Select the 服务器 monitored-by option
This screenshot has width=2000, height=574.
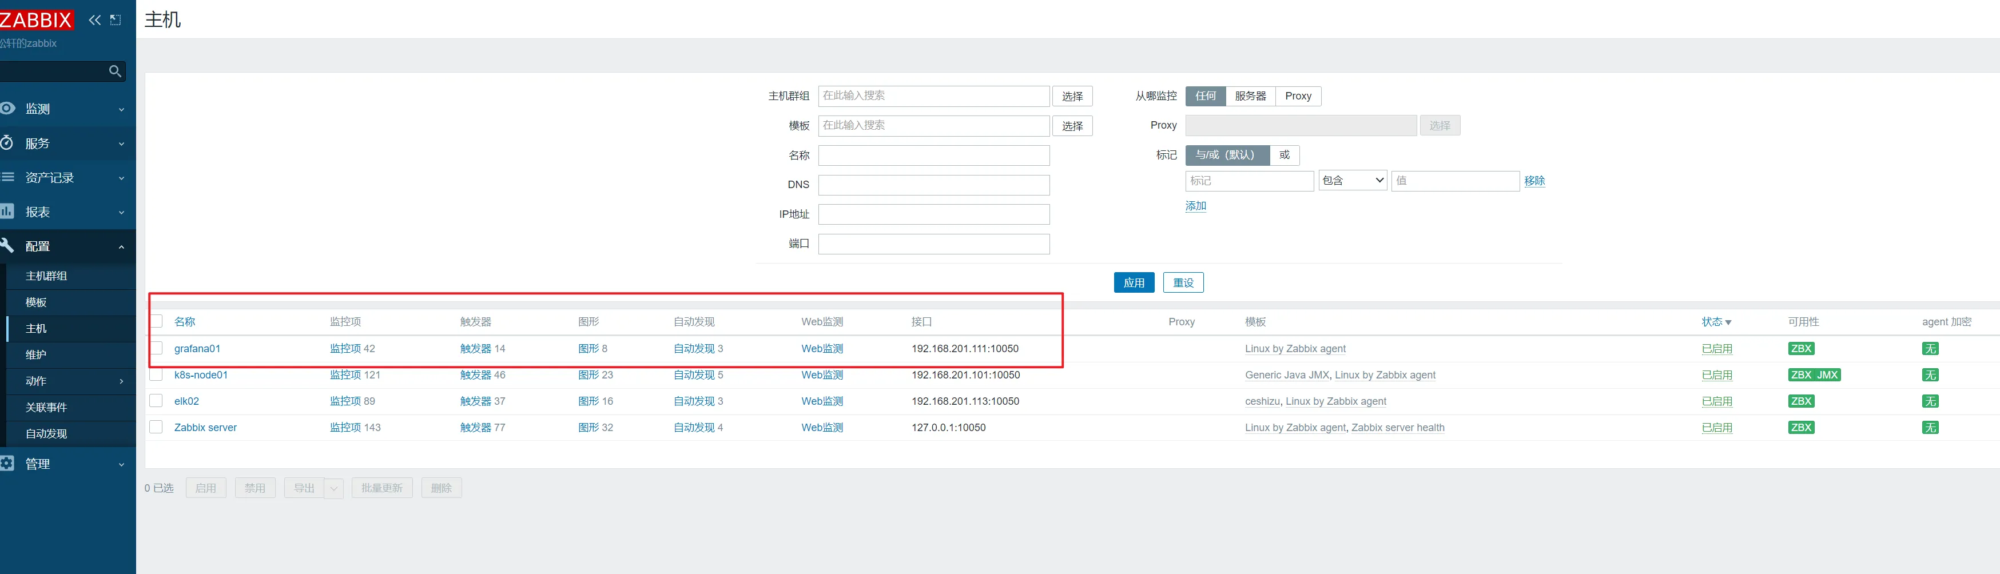pyautogui.click(x=1250, y=96)
